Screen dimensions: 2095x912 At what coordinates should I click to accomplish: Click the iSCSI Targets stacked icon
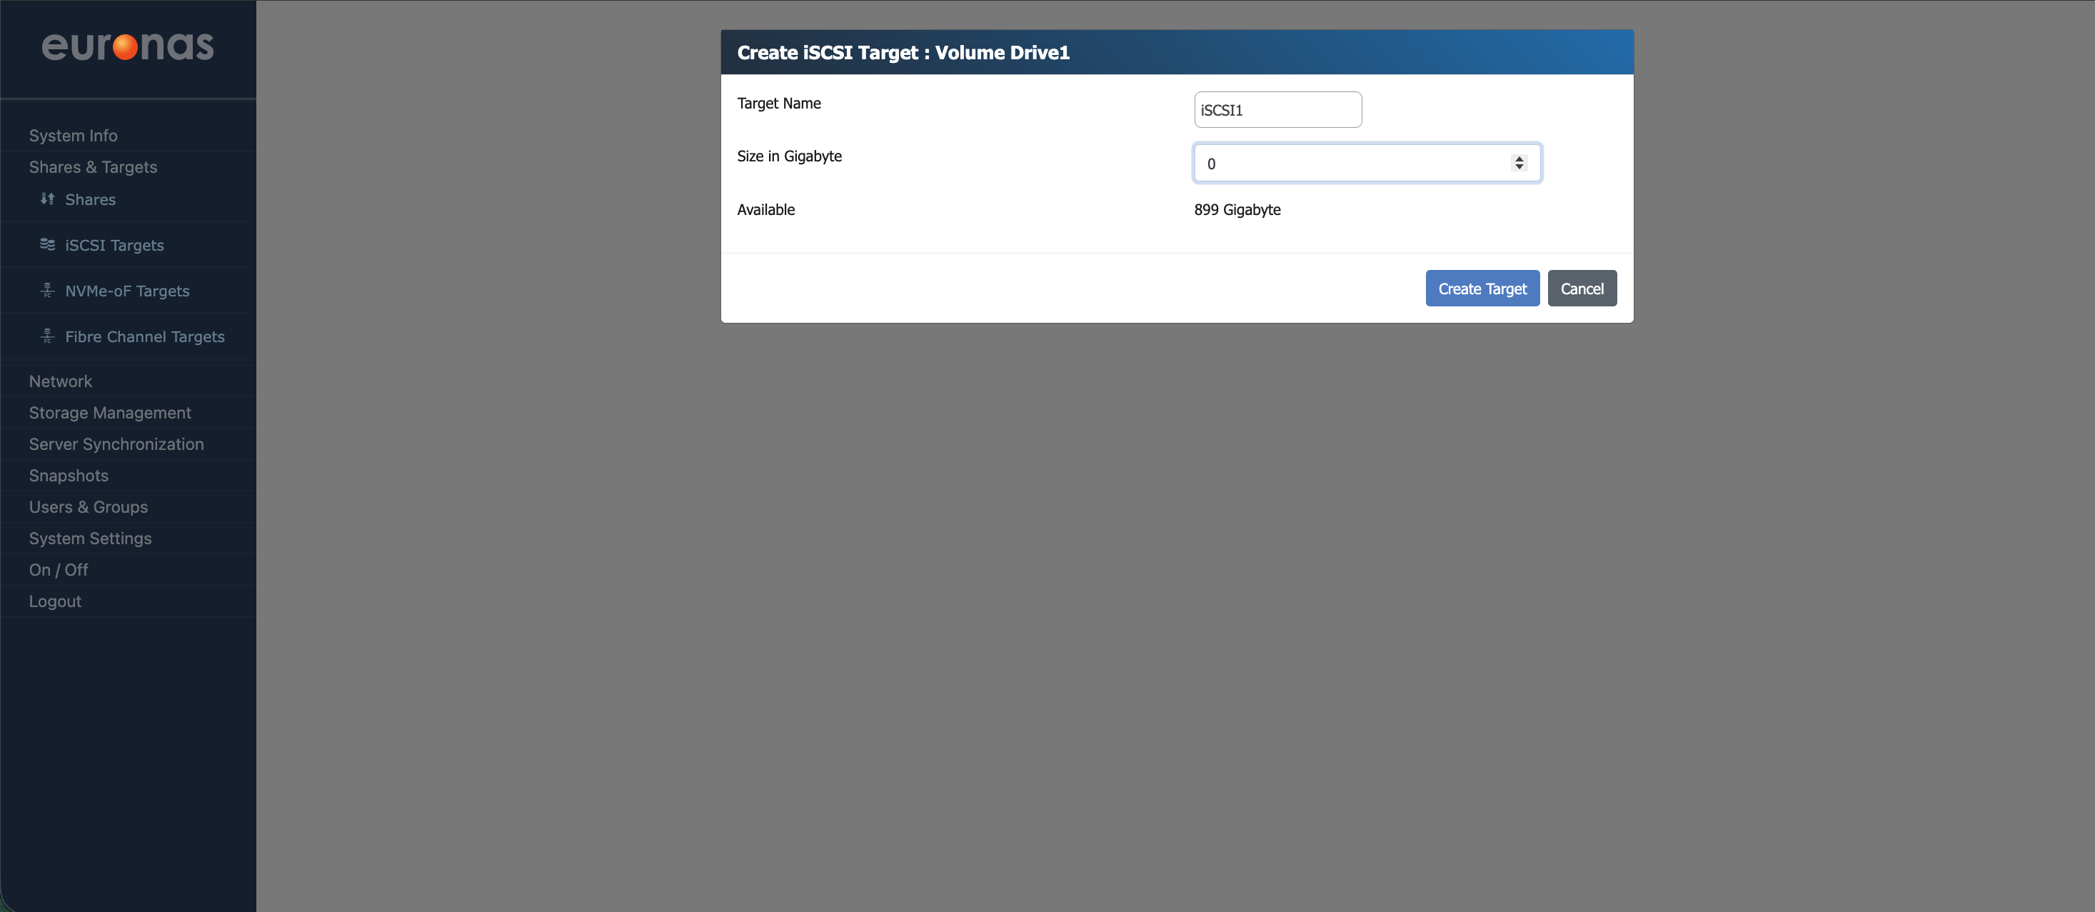[x=47, y=244]
